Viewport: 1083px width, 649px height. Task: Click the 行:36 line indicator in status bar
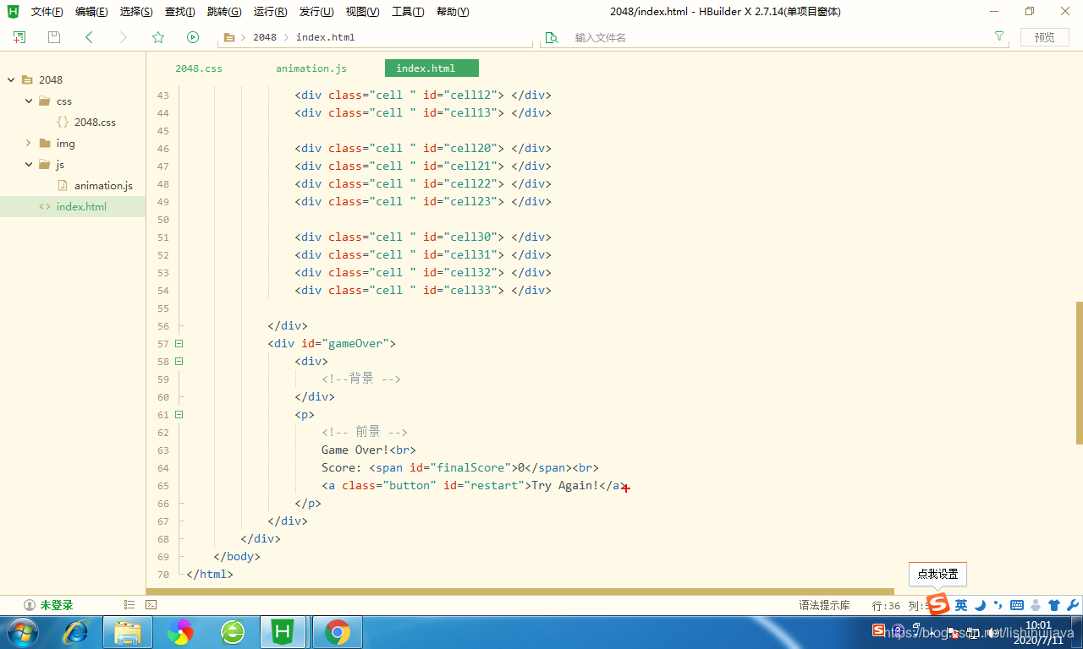(x=886, y=605)
